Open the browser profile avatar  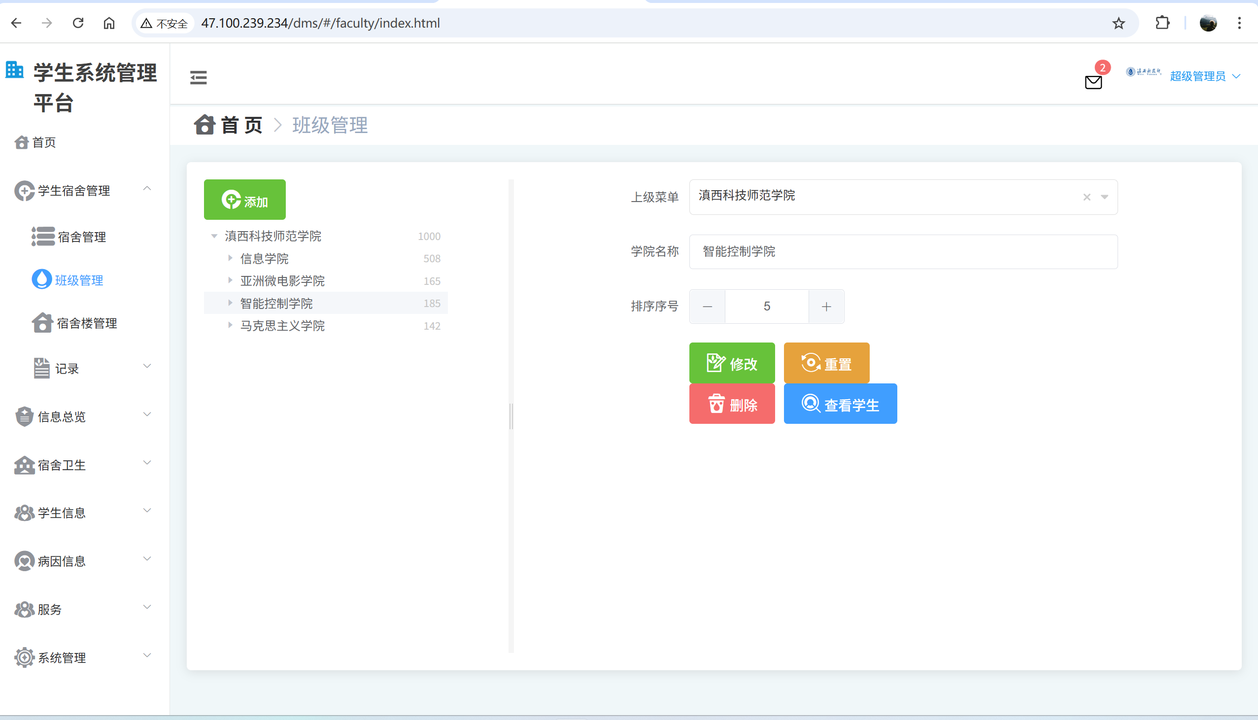(1208, 23)
